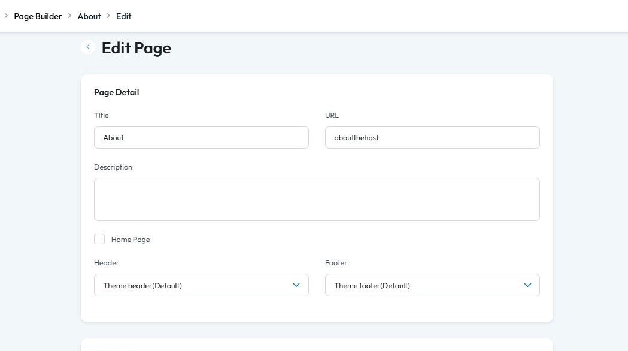Click the Home Page checkbox label text

pos(131,240)
